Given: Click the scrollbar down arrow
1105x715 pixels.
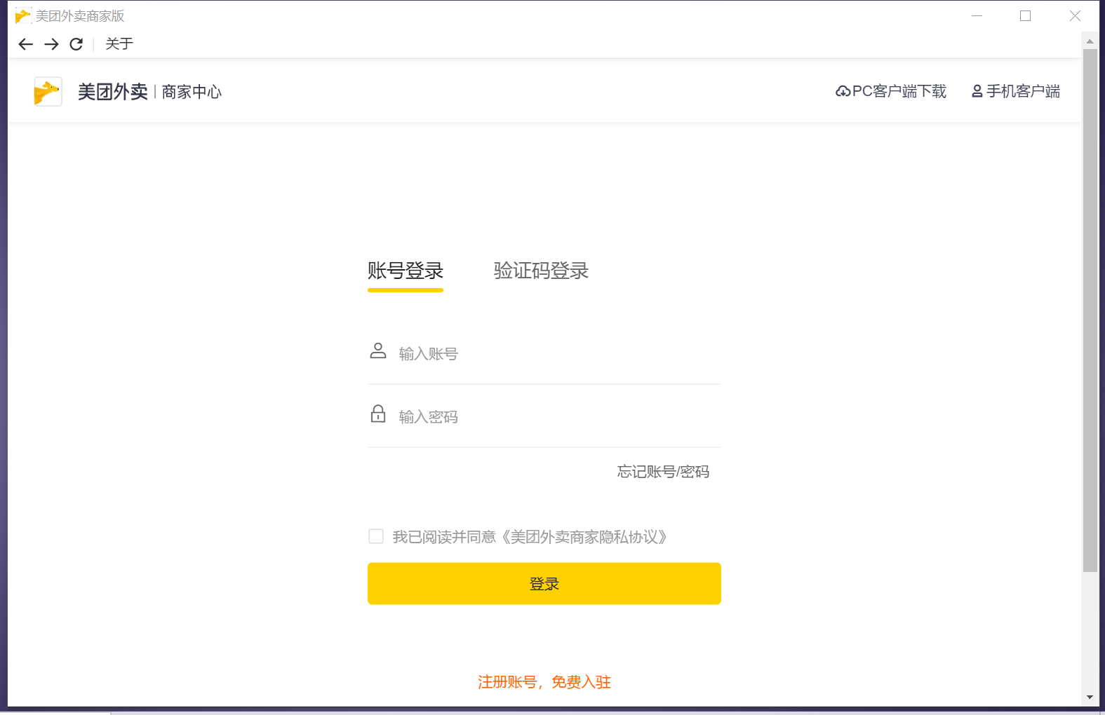Looking at the screenshot, I should [x=1090, y=697].
